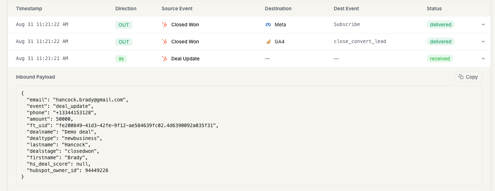Click delivered status in GA4 row
The height and width of the screenshot is (191, 495).
441,42
